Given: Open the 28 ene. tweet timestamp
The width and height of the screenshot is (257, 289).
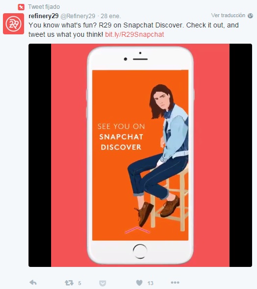Looking at the screenshot, I should (x=111, y=16).
